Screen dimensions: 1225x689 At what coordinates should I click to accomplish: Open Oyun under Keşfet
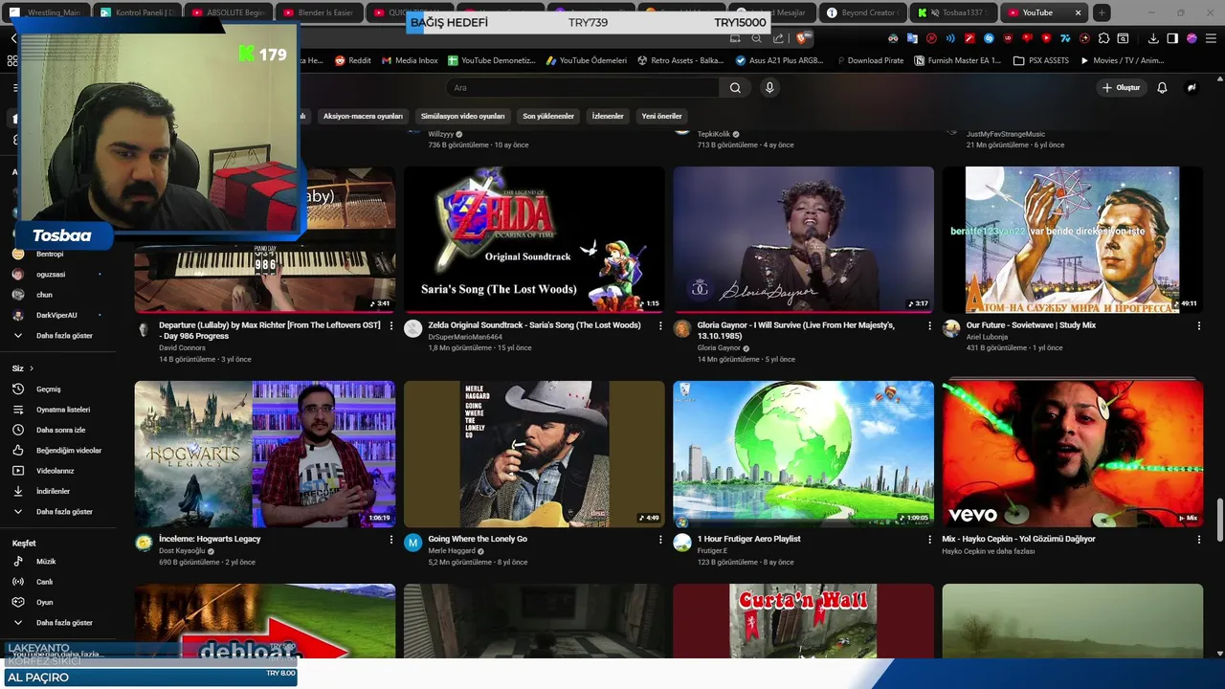click(57, 602)
